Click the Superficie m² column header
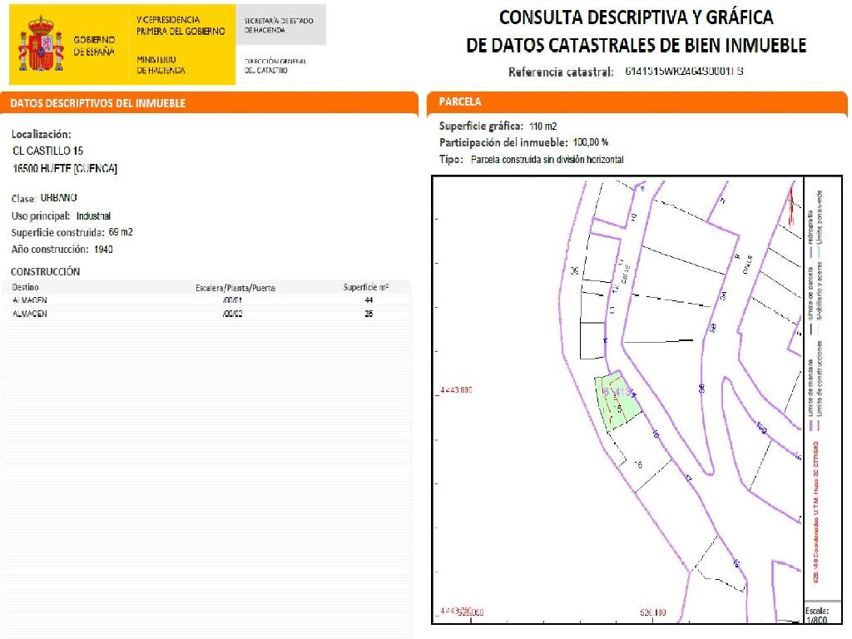 365,287
